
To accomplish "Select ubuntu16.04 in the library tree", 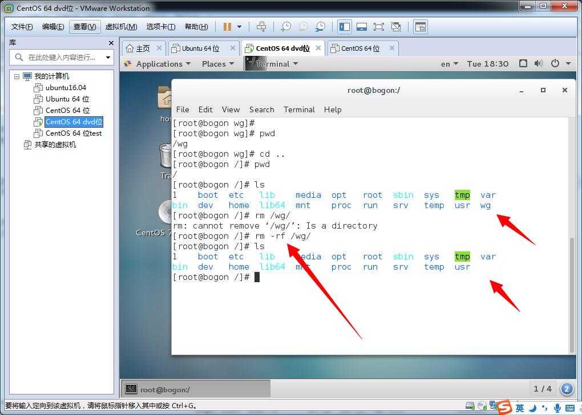I will click(66, 88).
